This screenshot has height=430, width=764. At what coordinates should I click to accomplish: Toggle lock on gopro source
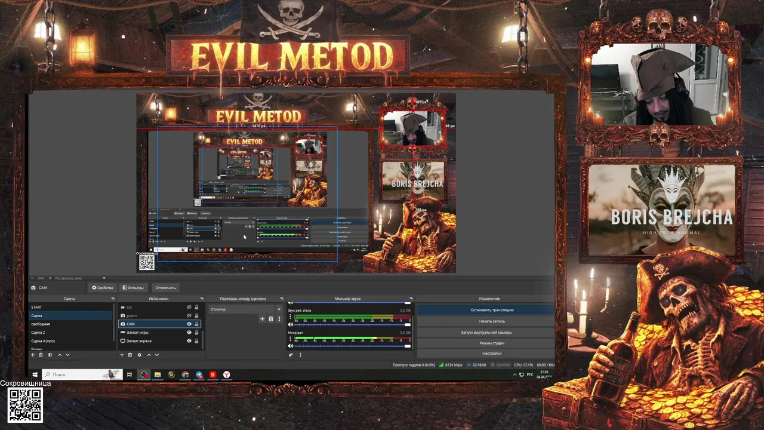tap(196, 315)
